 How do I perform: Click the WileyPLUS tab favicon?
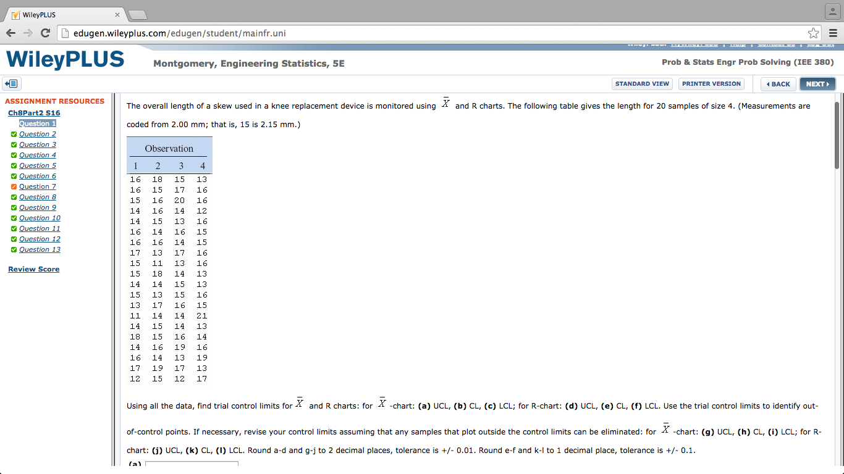15,15
